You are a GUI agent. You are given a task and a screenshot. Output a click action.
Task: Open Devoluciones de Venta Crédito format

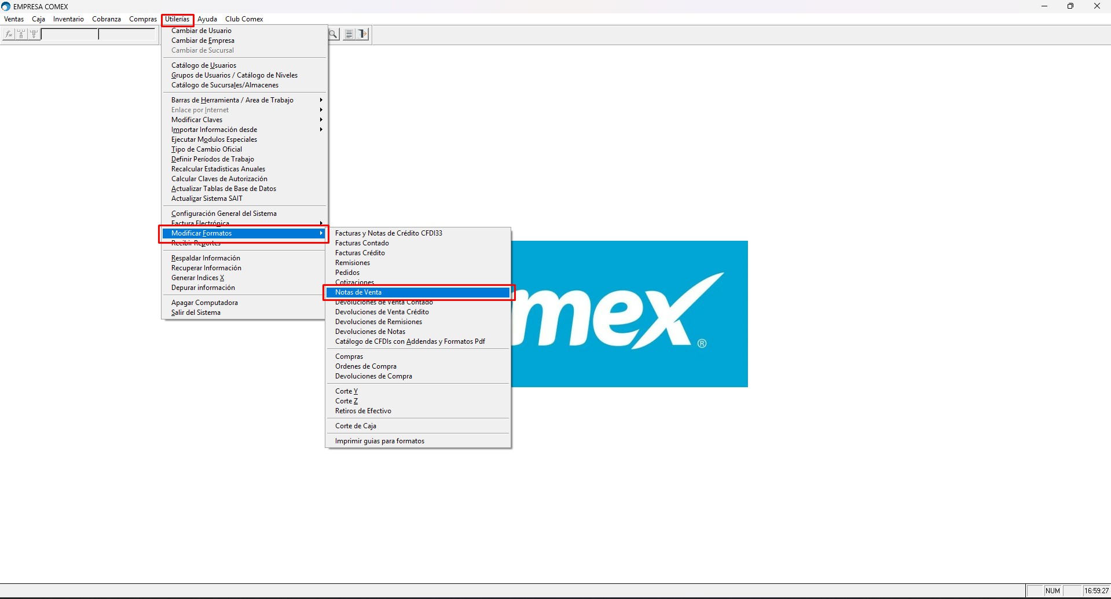click(x=418, y=312)
